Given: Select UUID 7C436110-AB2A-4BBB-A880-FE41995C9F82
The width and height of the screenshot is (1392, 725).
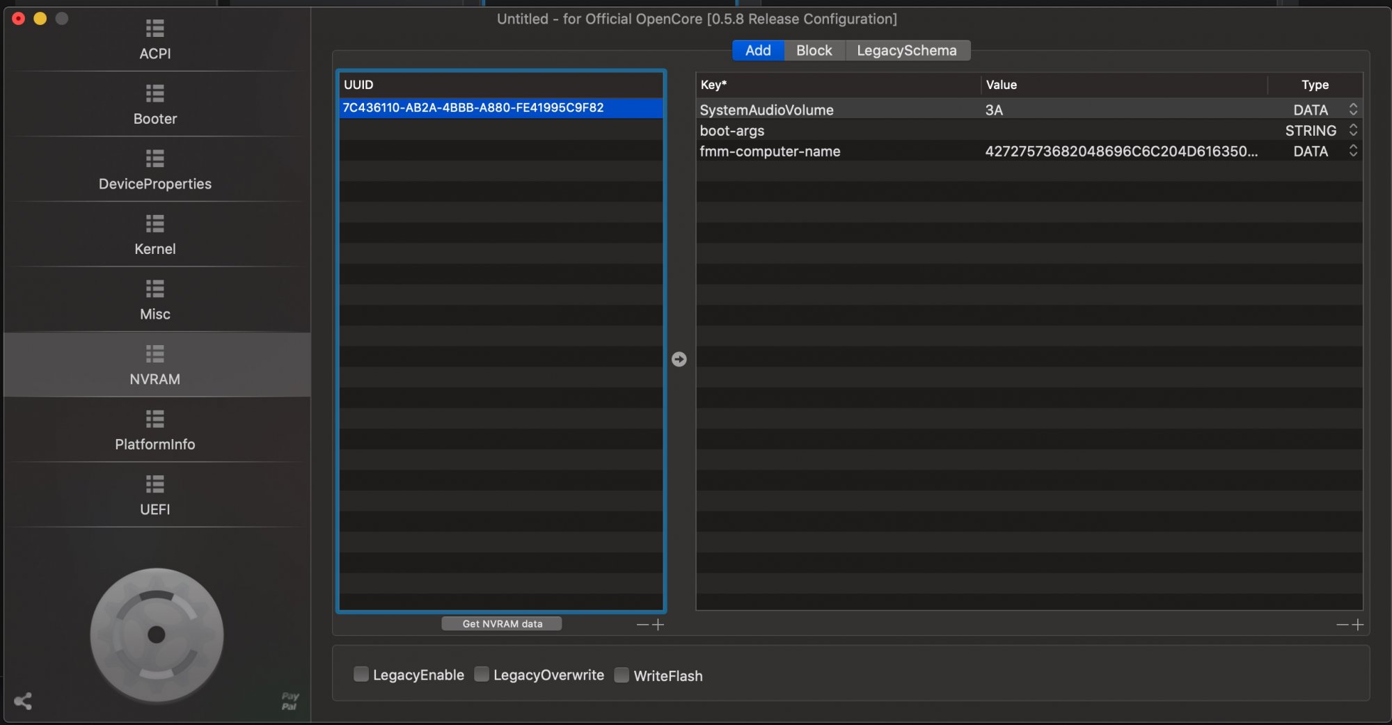Looking at the screenshot, I should click(501, 108).
